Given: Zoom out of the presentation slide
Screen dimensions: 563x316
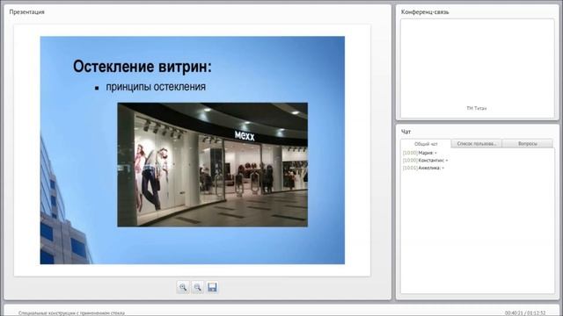Looking at the screenshot, I should tap(197, 287).
